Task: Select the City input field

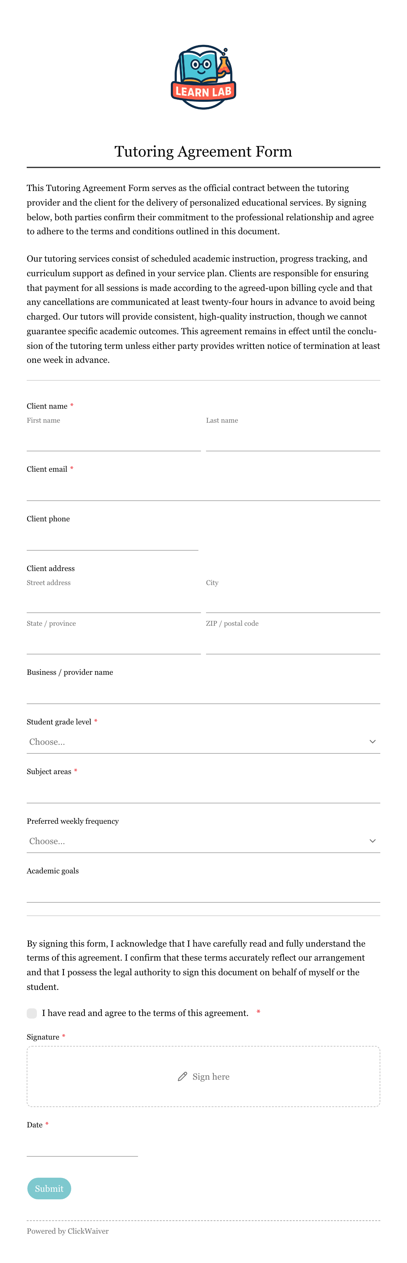Action: point(293,602)
